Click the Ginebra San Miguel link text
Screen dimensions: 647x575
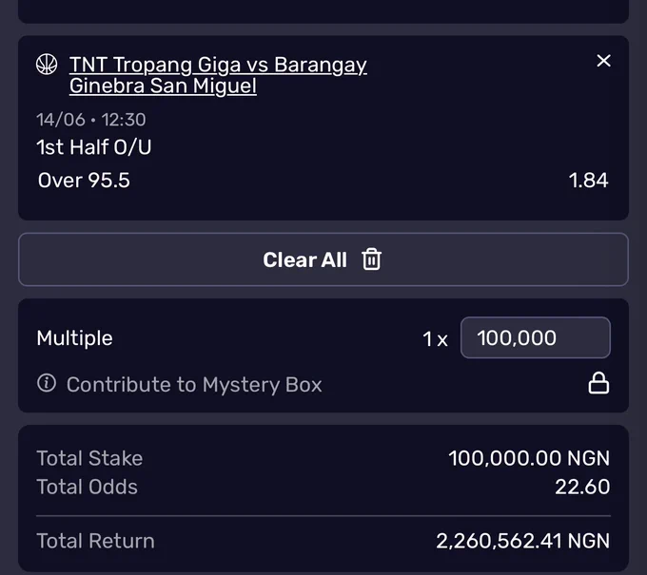coord(163,86)
